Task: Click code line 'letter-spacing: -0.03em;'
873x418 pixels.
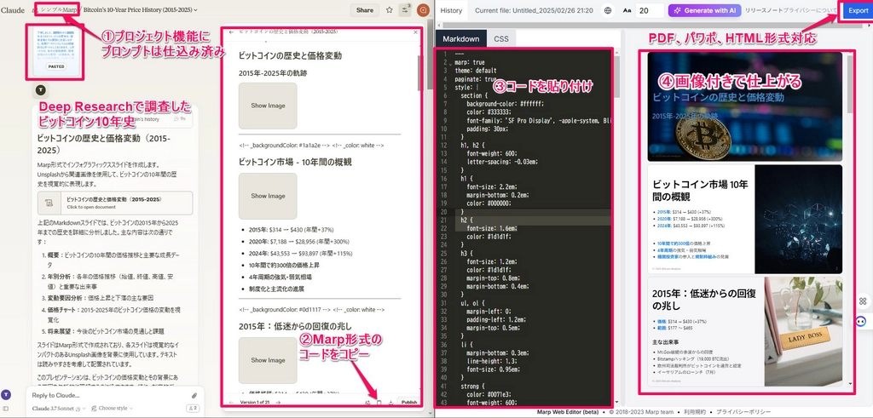Action: 501,161
